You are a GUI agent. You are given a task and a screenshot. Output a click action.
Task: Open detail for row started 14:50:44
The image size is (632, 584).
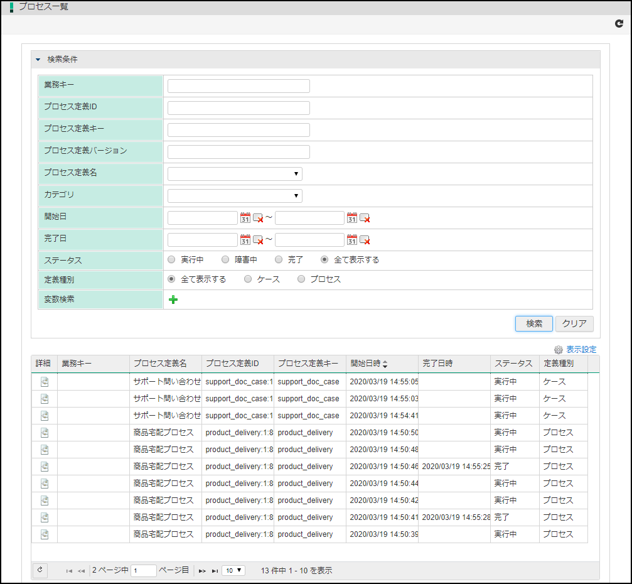coord(45,483)
